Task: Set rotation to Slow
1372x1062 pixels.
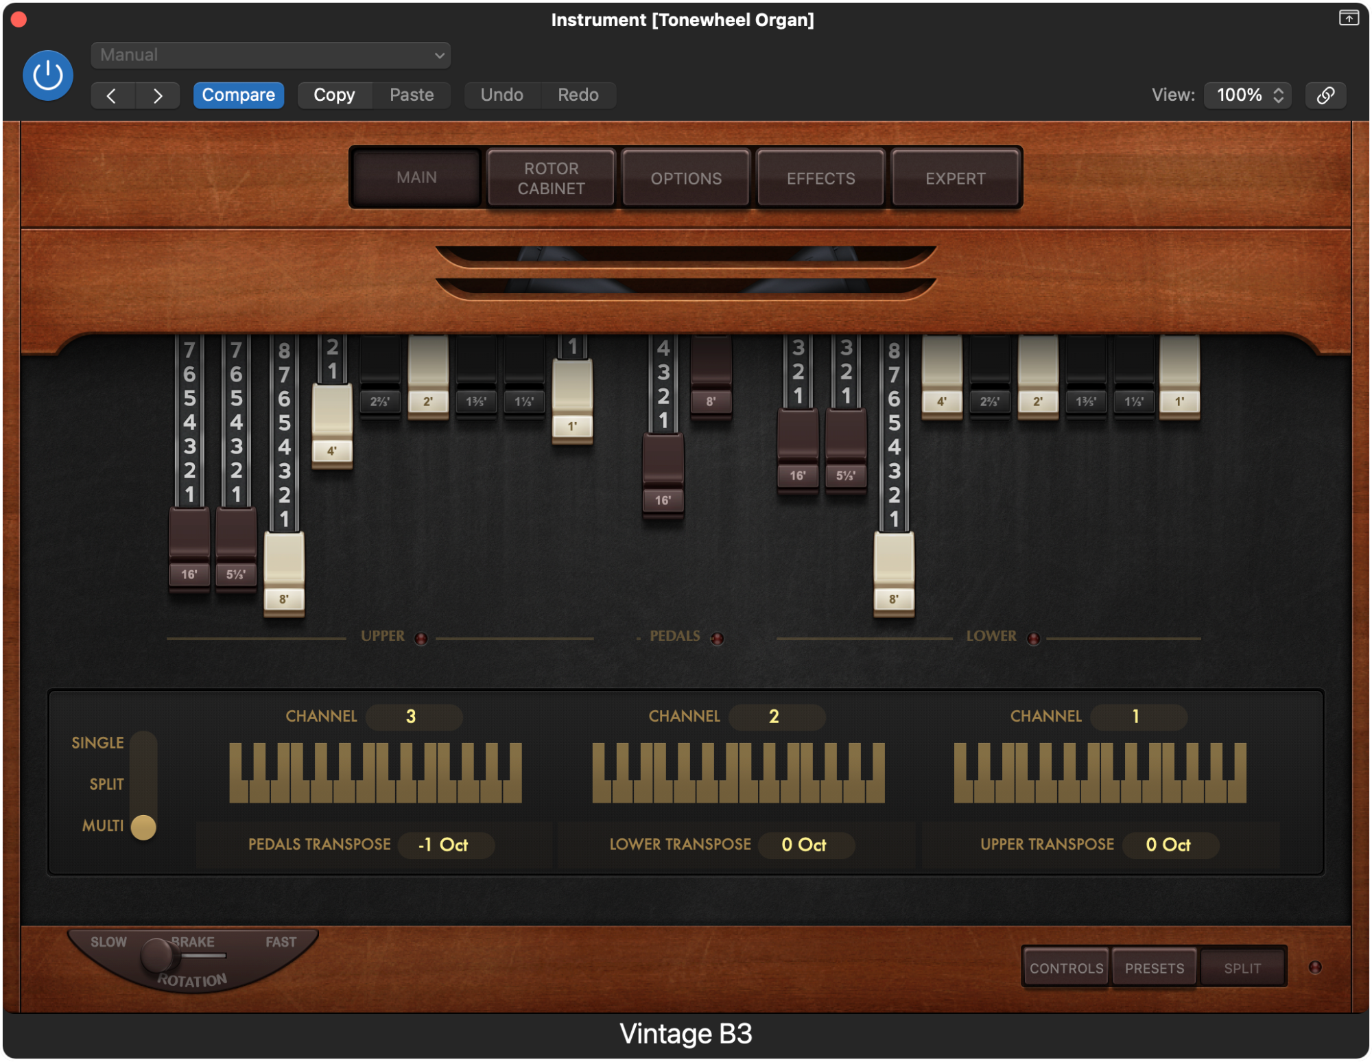Action: [108, 942]
